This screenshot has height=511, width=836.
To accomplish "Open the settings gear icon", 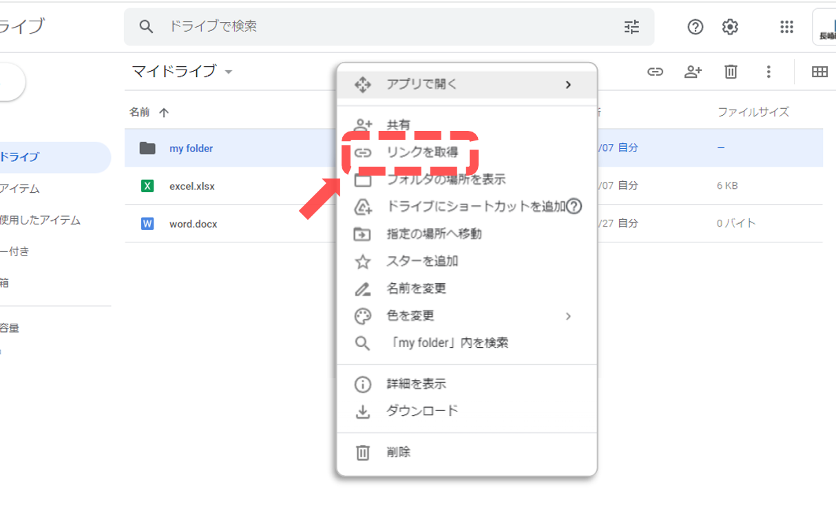I will (730, 27).
